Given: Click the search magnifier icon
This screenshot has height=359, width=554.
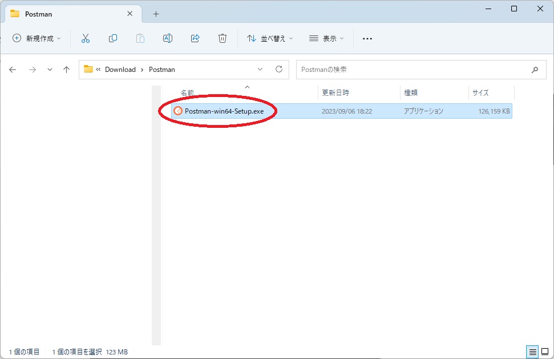Looking at the screenshot, I should [535, 70].
